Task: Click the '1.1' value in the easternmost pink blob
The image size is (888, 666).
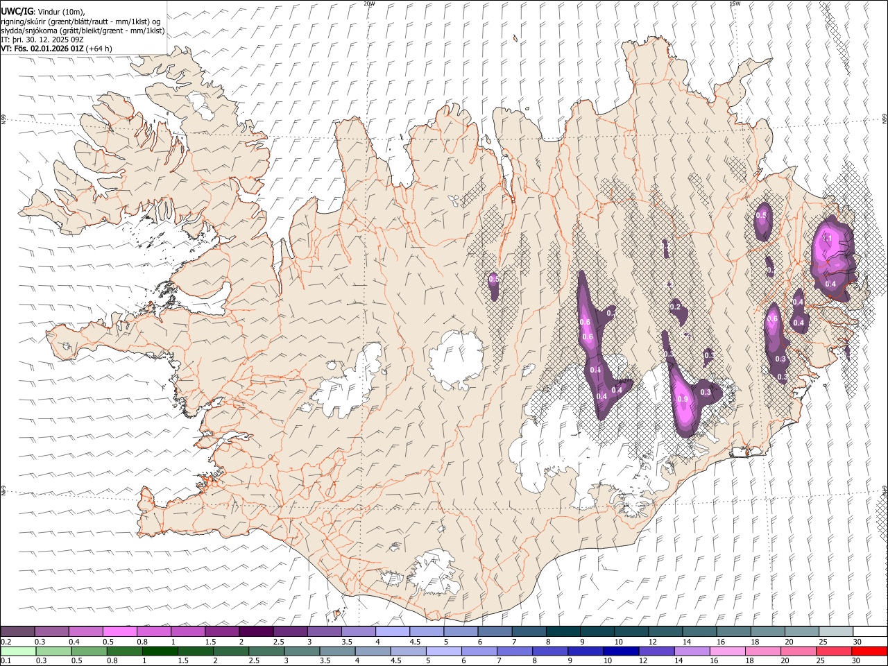Action: [x=827, y=238]
